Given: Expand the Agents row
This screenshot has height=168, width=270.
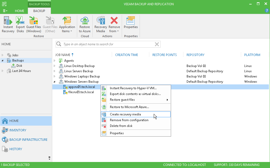Looking at the screenshot, I should 55,61.
